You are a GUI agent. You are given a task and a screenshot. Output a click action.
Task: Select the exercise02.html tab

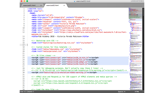point(52,6)
